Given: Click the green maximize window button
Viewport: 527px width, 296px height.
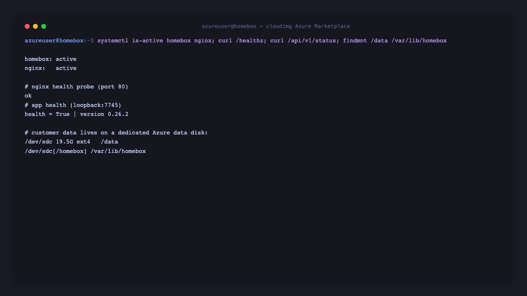Looking at the screenshot, I should coord(44,26).
